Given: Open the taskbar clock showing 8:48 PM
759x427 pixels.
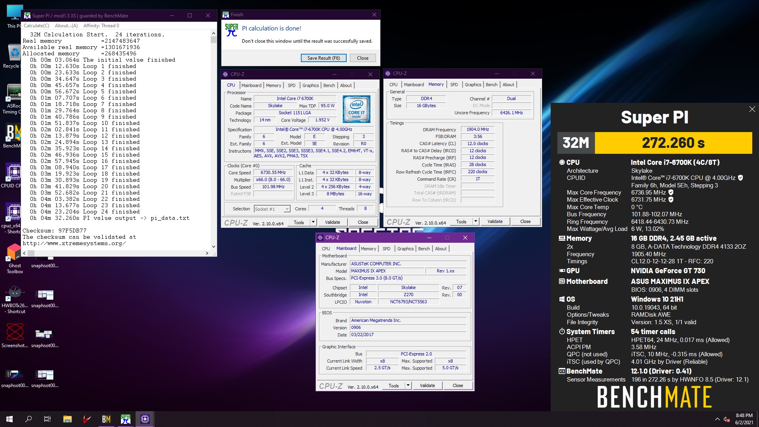Looking at the screenshot, I should [x=744, y=419].
